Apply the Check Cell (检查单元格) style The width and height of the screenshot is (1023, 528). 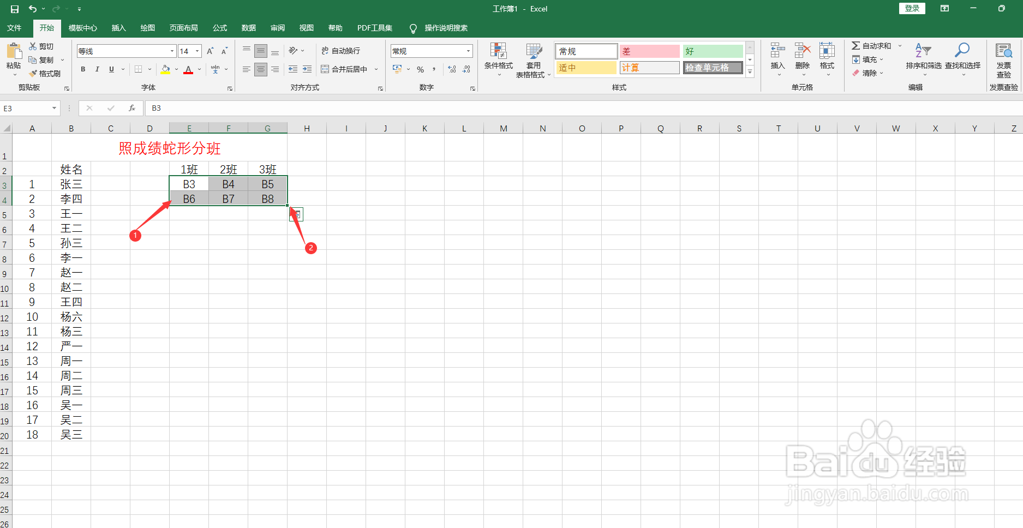click(713, 68)
